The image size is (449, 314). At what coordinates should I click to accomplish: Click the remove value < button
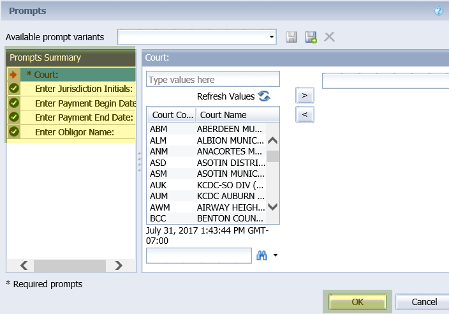(x=305, y=114)
